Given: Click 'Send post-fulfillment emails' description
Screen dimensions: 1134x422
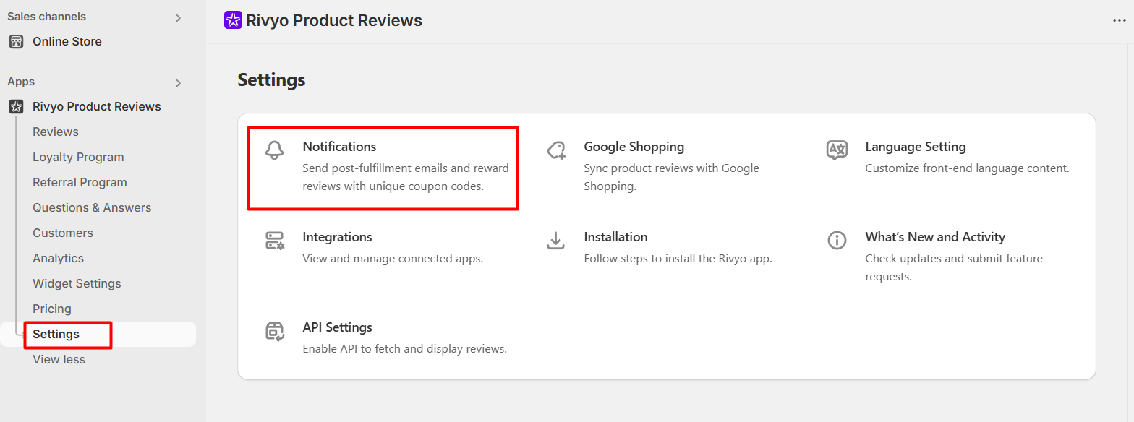Looking at the screenshot, I should click(x=406, y=177).
